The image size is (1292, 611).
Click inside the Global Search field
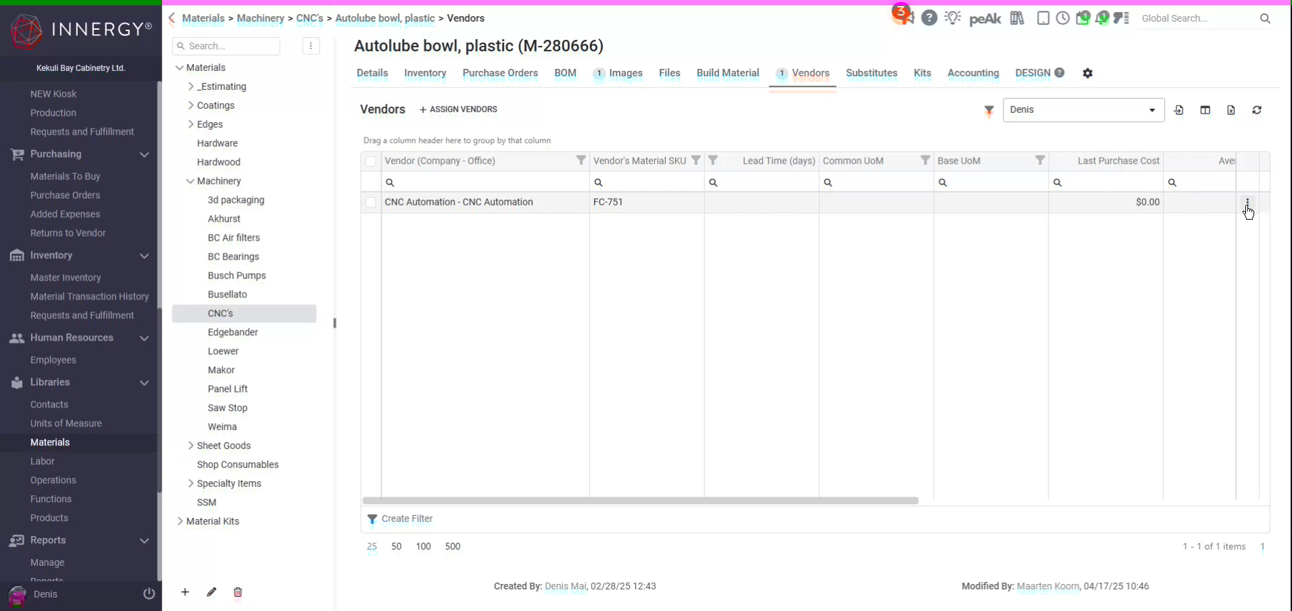point(1203,18)
